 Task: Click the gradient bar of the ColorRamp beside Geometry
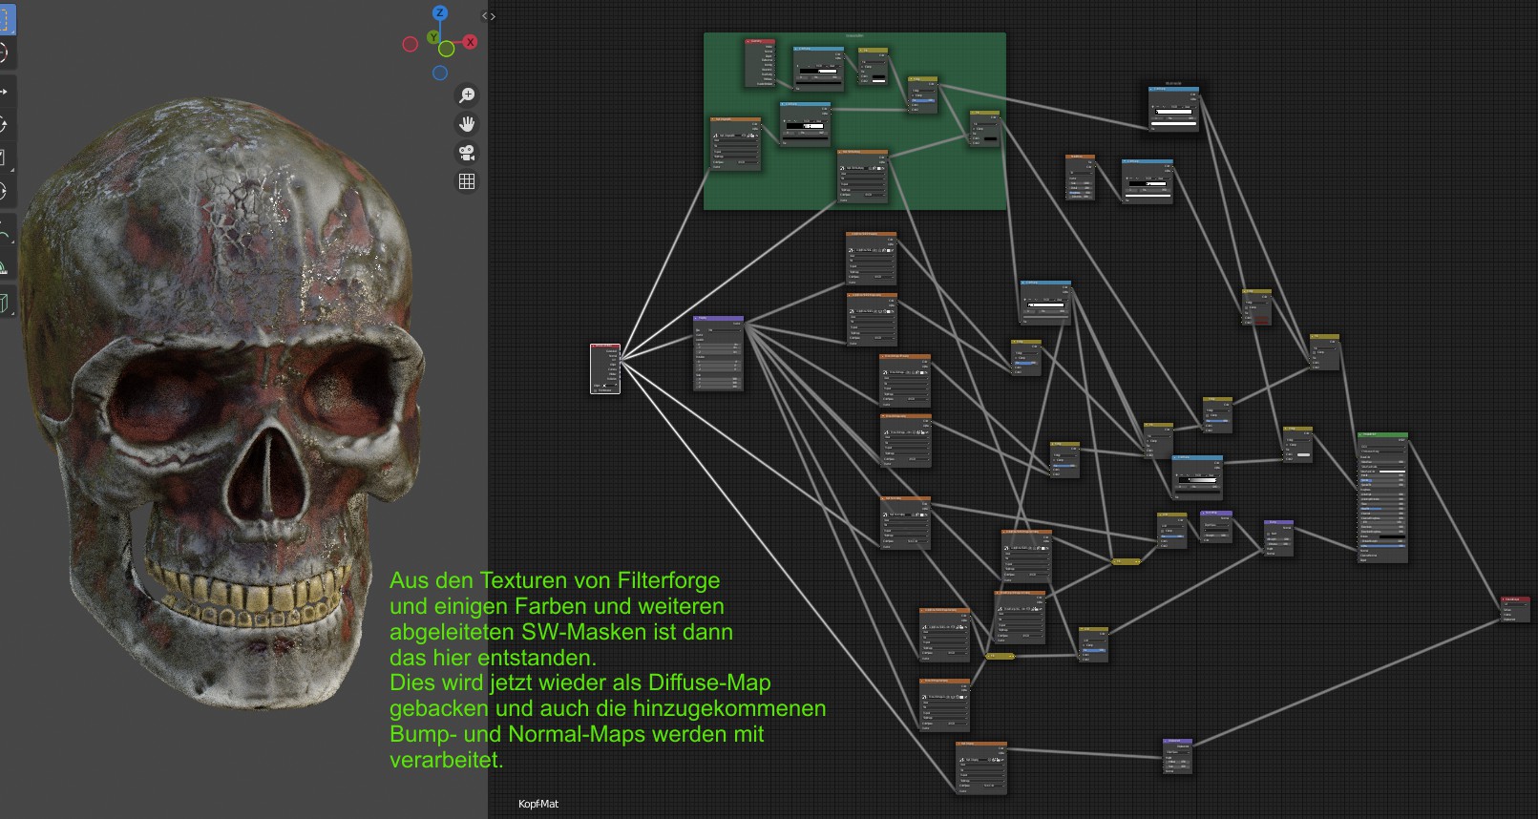(818, 71)
